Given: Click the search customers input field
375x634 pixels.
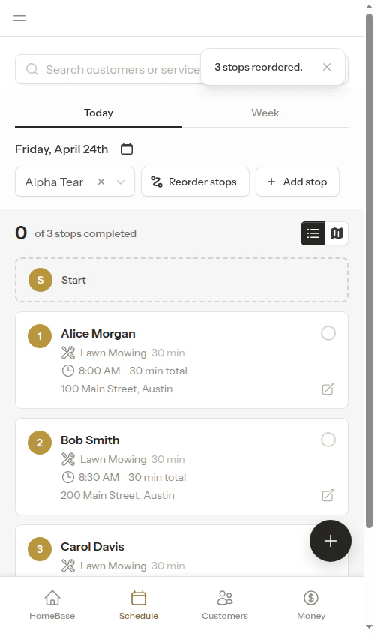Looking at the screenshot, I should [181, 69].
